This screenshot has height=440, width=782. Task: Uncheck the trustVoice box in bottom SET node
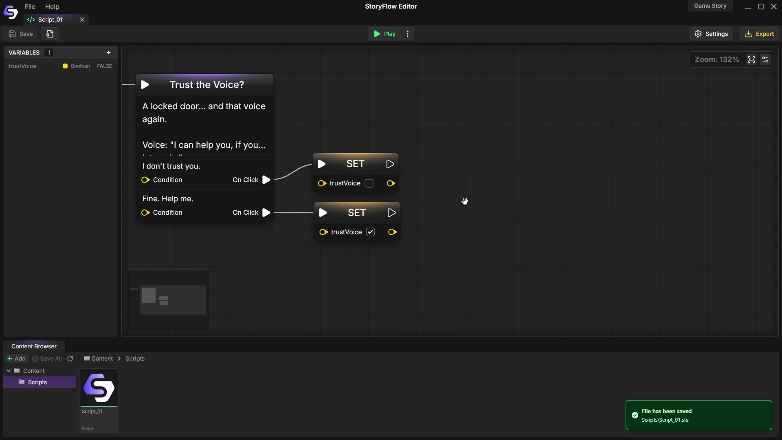click(x=370, y=232)
